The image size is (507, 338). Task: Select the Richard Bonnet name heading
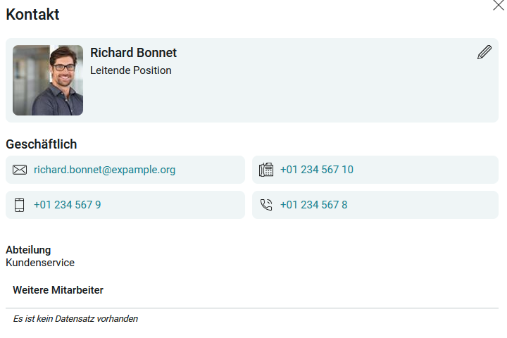coord(133,53)
